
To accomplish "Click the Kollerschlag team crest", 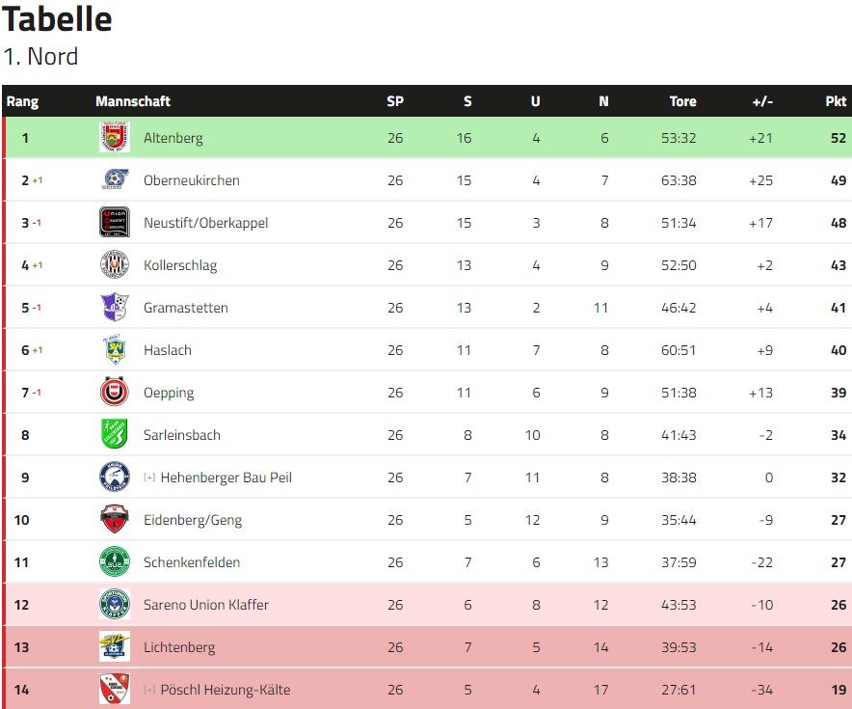I will tap(115, 264).
